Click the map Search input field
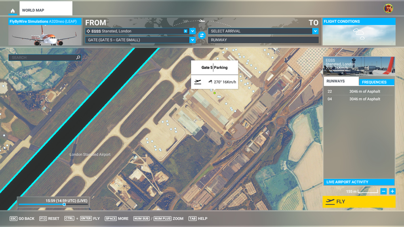Viewport: 404px width, 227px height. (x=42, y=58)
